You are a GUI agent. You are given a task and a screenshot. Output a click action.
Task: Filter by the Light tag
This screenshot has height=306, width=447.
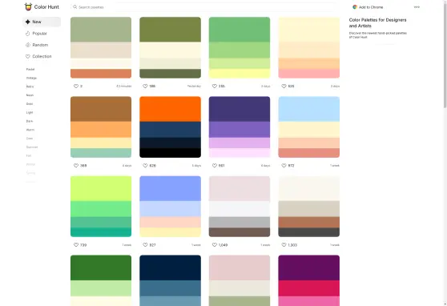coord(30,112)
